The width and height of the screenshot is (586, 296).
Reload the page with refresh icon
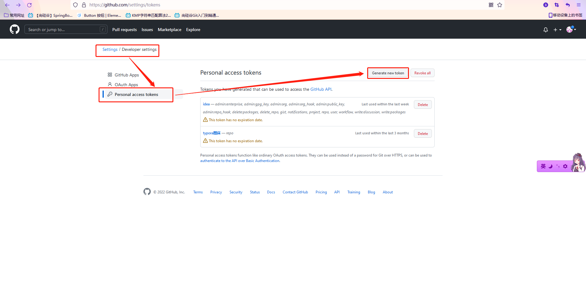pos(29,5)
